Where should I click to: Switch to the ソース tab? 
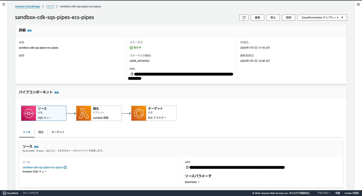(x=27, y=132)
